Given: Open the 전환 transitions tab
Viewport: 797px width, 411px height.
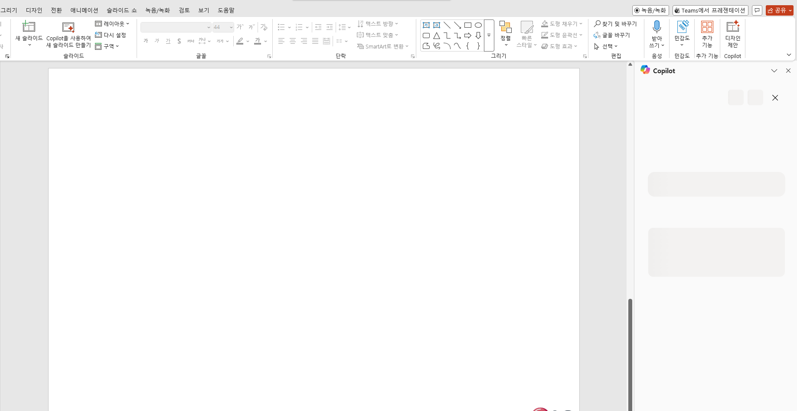Looking at the screenshot, I should click(x=56, y=10).
